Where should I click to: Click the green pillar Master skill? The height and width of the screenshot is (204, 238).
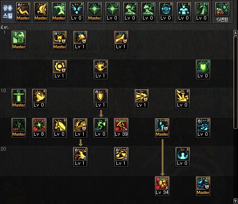click(x=19, y=99)
